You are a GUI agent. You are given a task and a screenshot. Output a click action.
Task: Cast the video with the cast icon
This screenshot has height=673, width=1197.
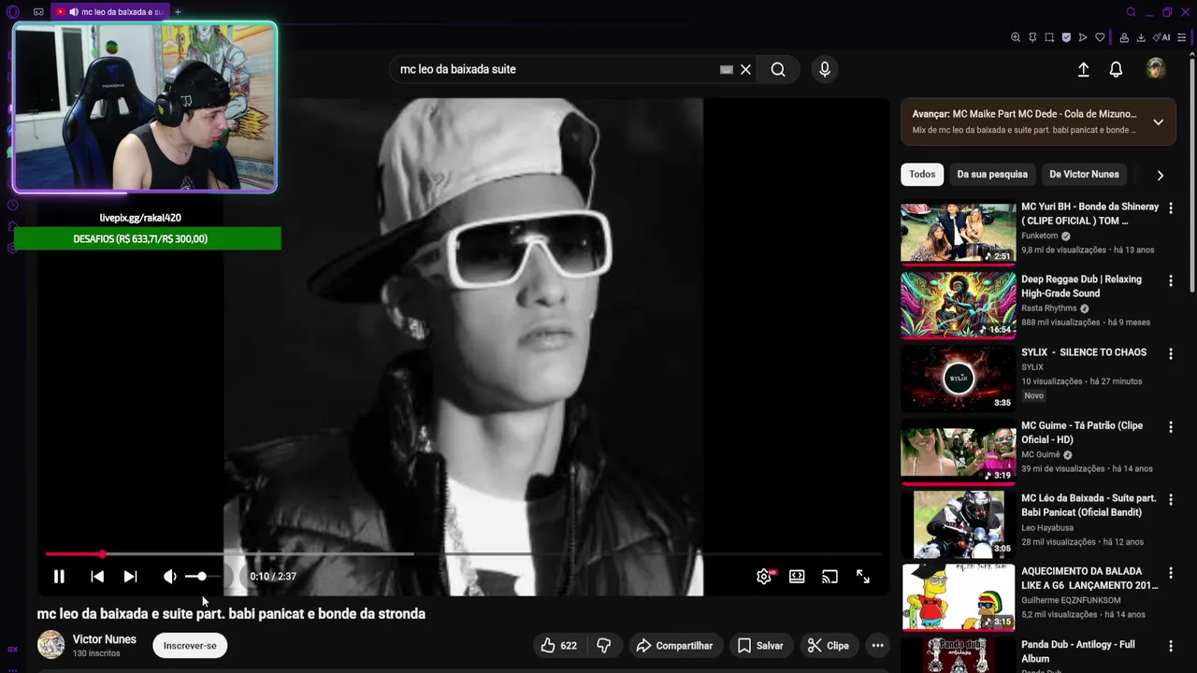[x=829, y=577]
